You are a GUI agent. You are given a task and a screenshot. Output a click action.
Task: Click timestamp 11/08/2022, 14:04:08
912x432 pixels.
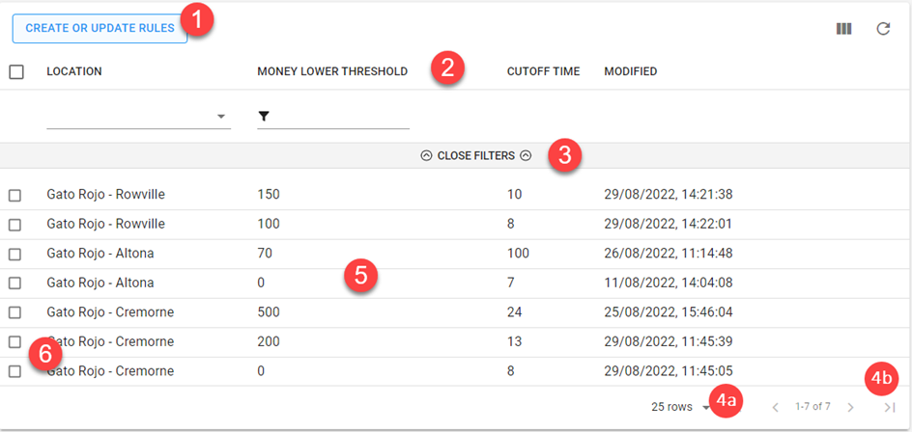point(668,283)
